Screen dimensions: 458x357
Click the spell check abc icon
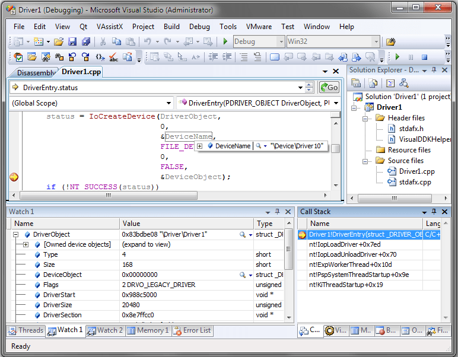[113, 57]
